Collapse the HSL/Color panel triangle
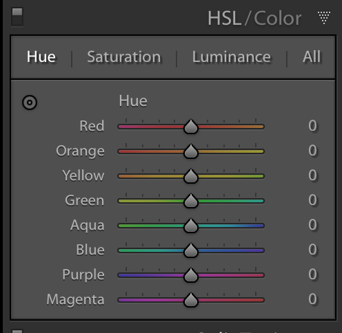Screen dimensions: 342x333 [x=324, y=17]
